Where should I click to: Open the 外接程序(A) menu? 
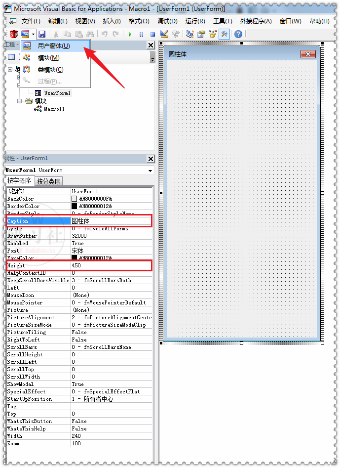pyautogui.click(x=256, y=21)
